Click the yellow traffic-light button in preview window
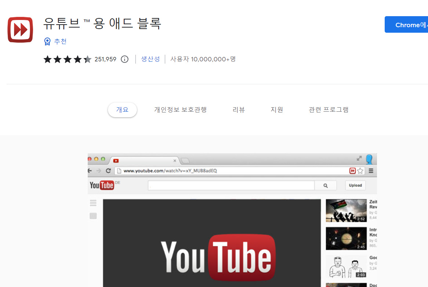 [x=96, y=159]
